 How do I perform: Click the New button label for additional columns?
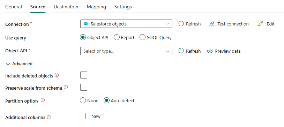[96, 116]
